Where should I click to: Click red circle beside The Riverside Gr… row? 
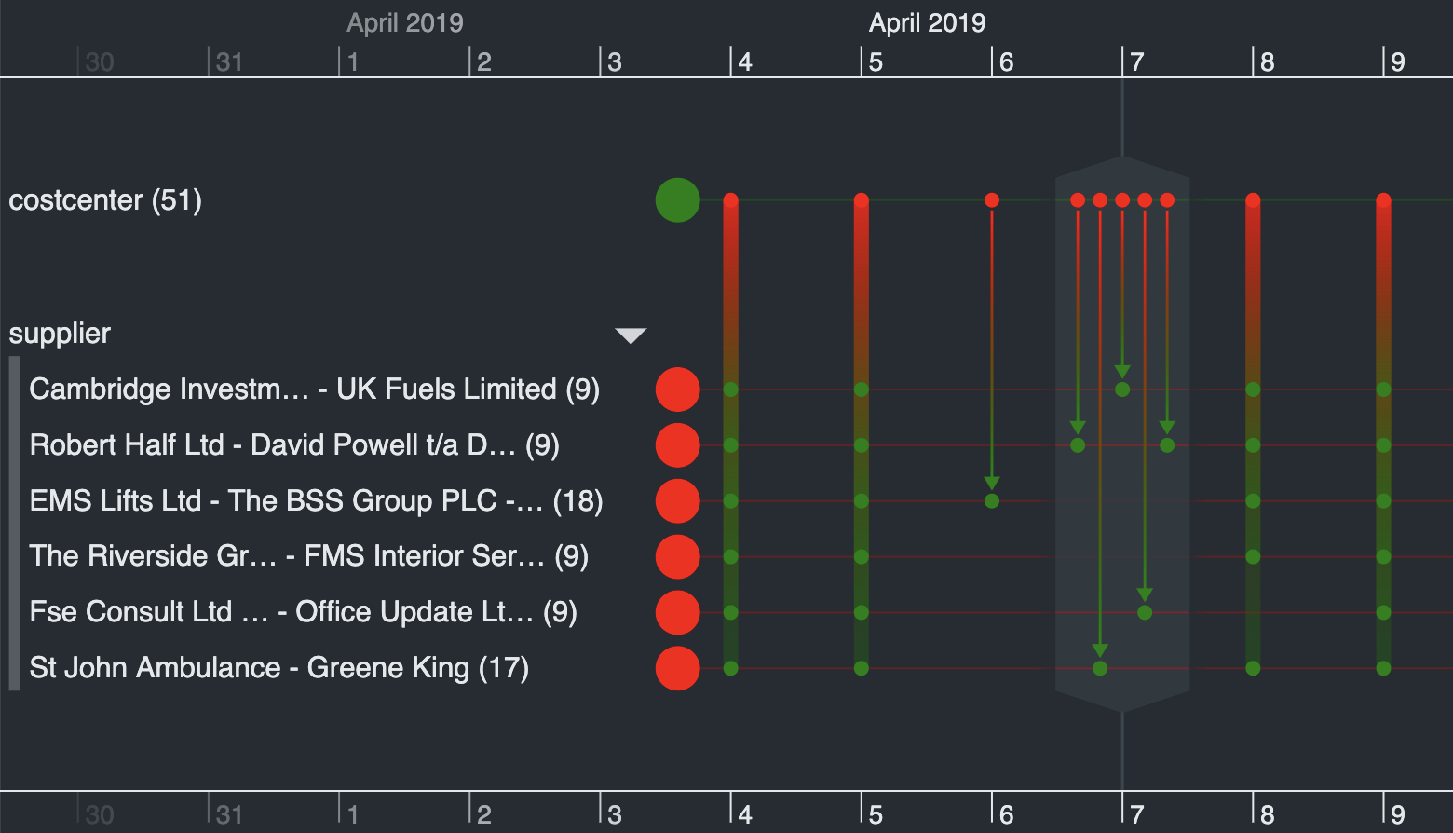(x=677, y=556)
